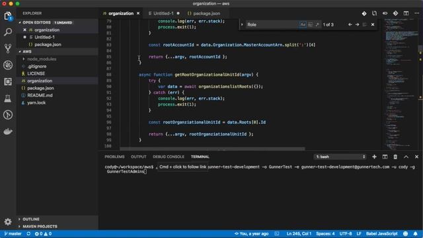Open yarn.lock in the file tree

[36, 102]
